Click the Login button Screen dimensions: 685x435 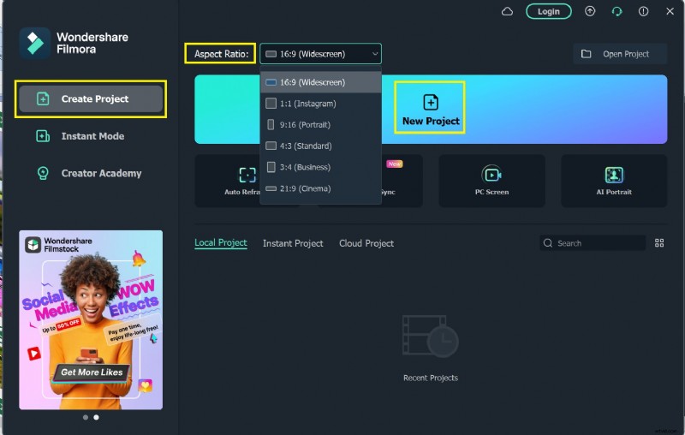coord(548,11)
